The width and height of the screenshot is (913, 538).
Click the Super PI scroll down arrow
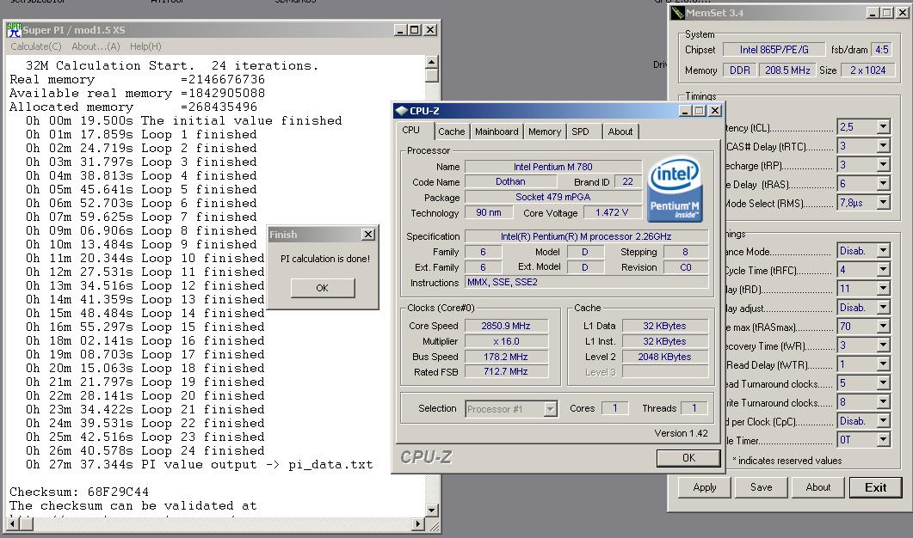[431, 510]
